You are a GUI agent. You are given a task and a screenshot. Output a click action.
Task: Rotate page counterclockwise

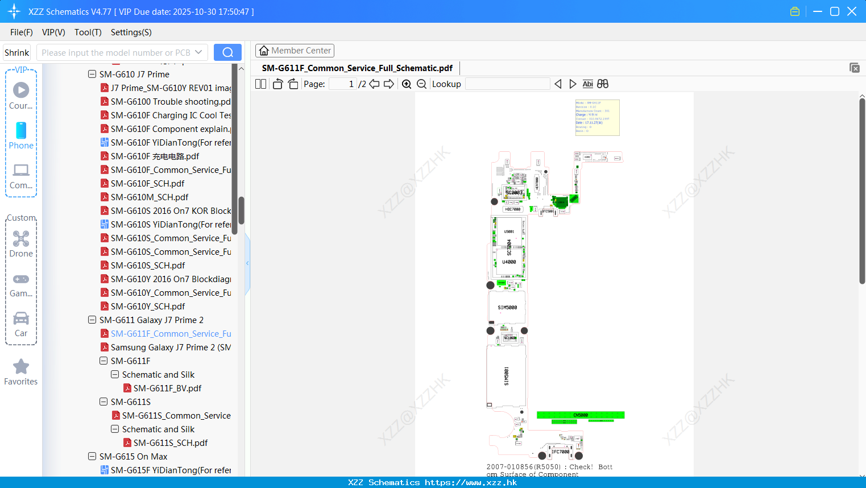point(277,84)
